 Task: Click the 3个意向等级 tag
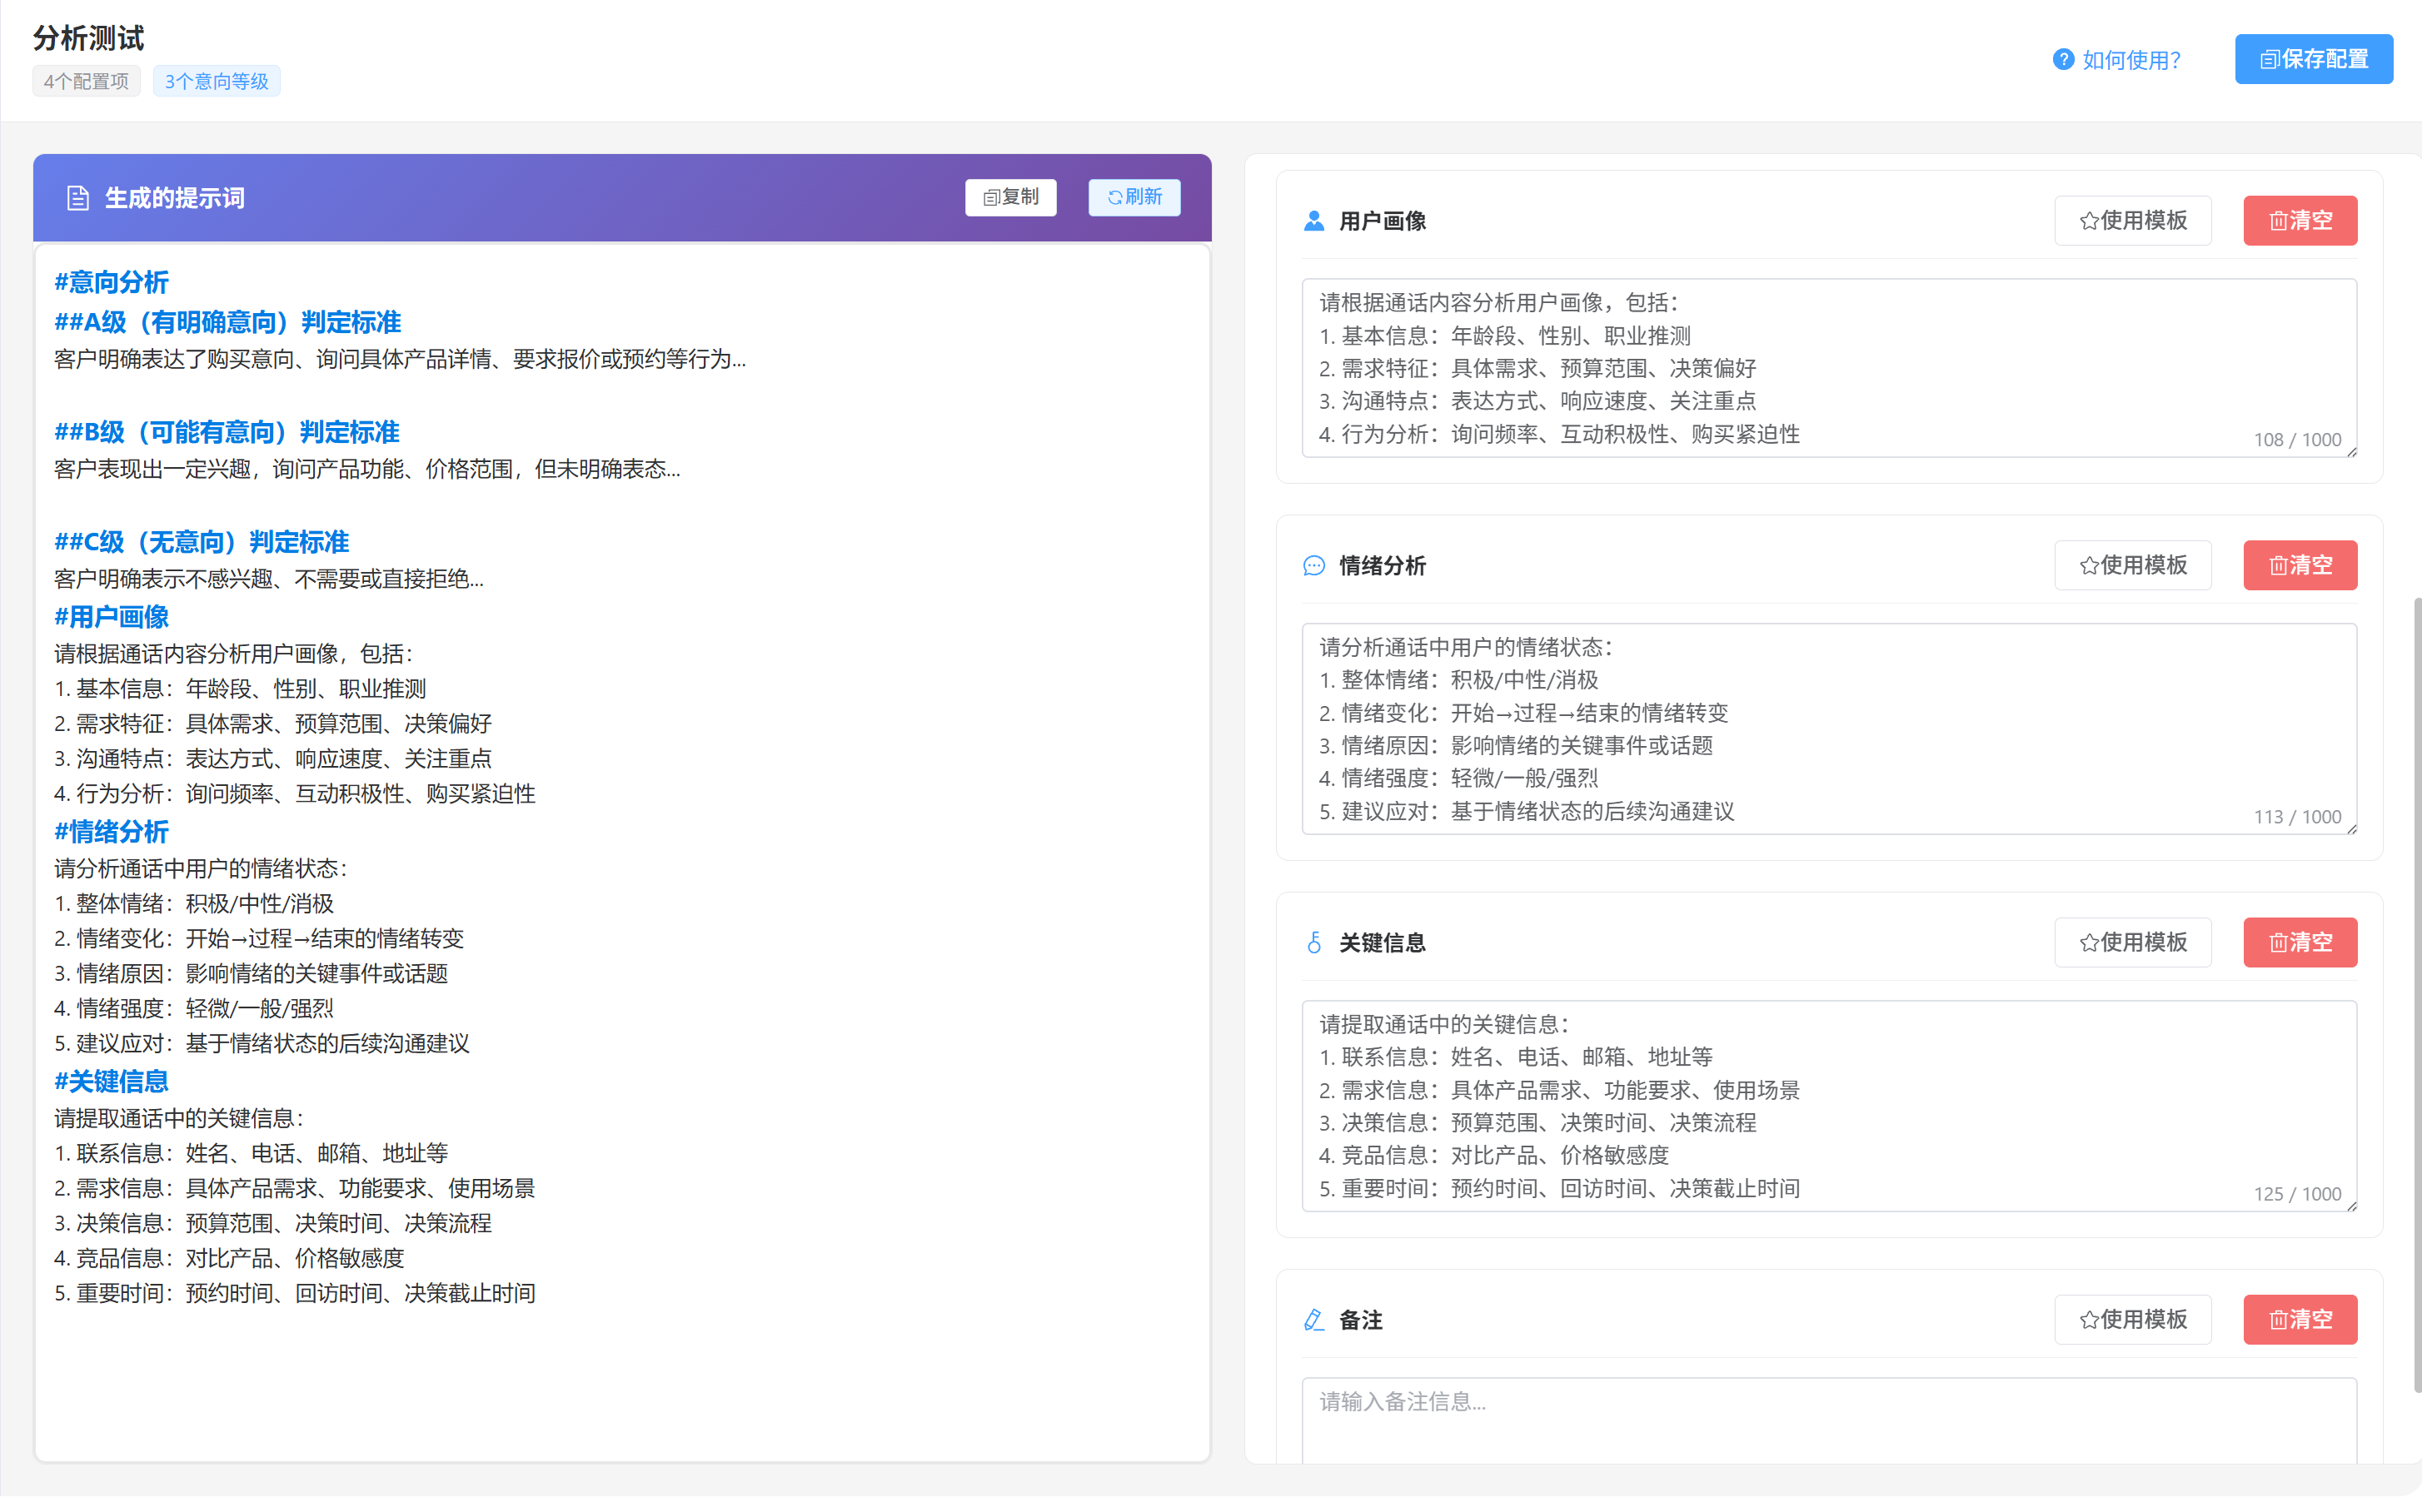point(216,82)
